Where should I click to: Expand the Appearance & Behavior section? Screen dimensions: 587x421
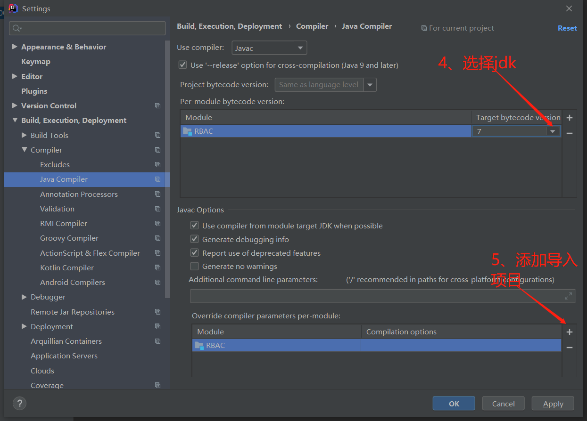coord(15,47)
